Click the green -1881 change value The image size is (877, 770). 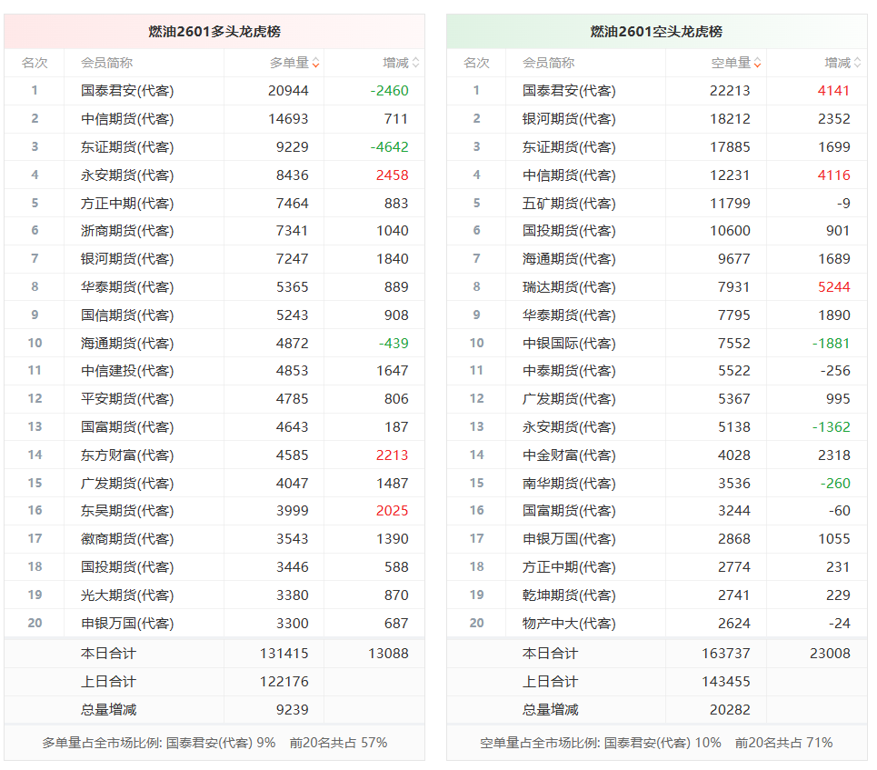[x=832, y=343]
